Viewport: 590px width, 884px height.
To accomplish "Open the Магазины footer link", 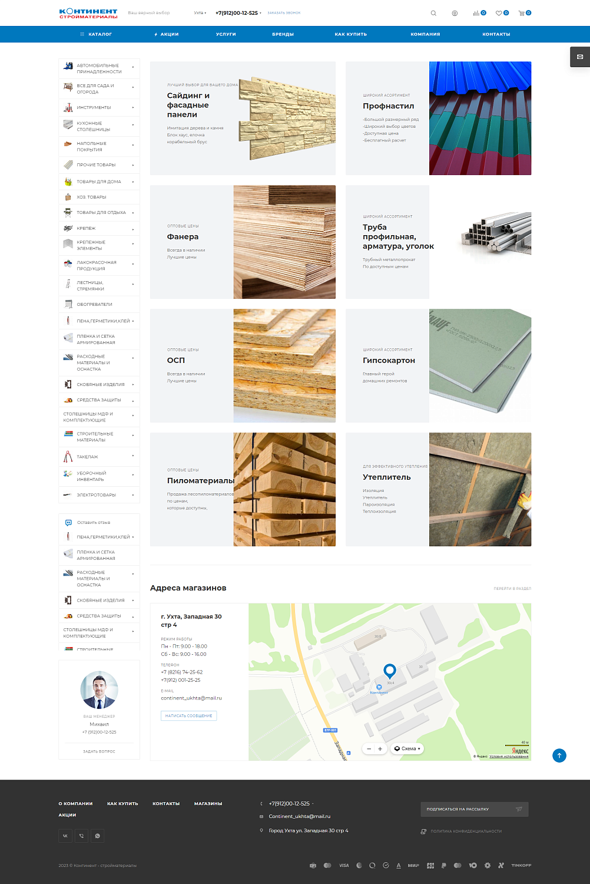I will (x=208, y=804).
